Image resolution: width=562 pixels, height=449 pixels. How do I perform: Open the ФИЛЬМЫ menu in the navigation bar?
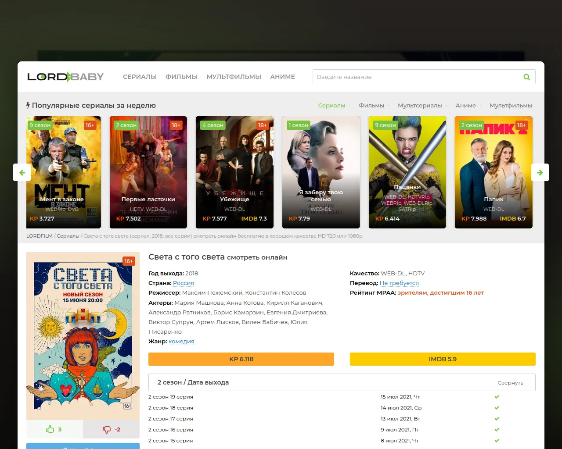[x=181, y=77]
